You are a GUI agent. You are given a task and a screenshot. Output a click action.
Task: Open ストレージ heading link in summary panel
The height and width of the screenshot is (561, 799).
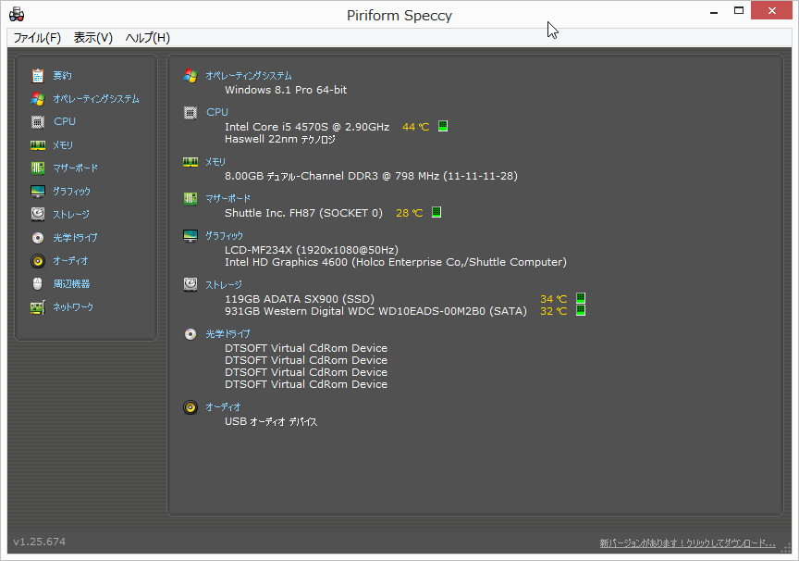224,285
